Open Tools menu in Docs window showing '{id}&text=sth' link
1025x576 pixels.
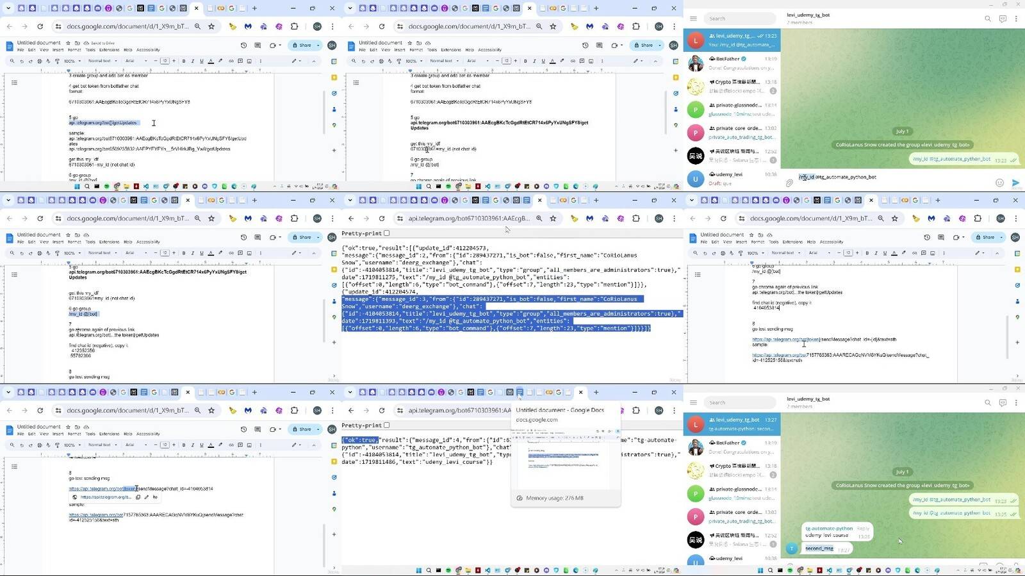coord(774,242)
